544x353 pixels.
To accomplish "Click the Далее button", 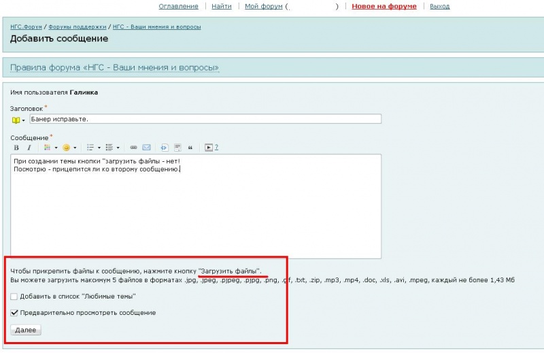I will click(x=26, y=330).
